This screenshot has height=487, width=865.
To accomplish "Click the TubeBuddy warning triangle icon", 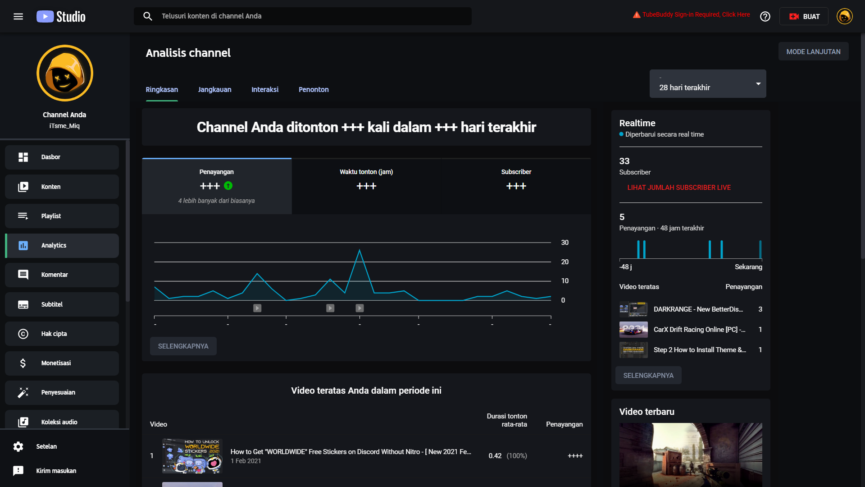I will (637, 15).
